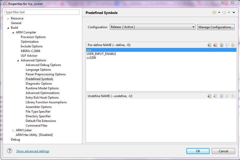The image size is (240, 160).
Task: Open Include Options page
Action: [32, 46]
